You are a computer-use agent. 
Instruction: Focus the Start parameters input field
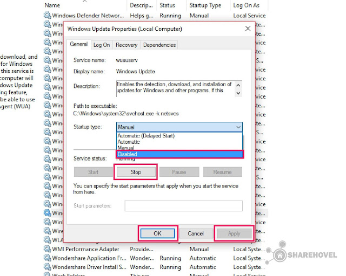click(x=184, y=206)
